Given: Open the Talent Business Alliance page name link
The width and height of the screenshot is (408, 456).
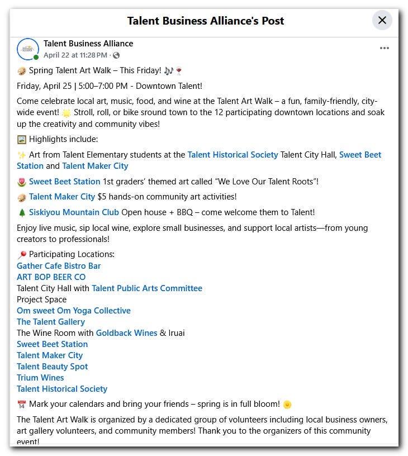Looking at the screenshot, I should pos(88,44).
